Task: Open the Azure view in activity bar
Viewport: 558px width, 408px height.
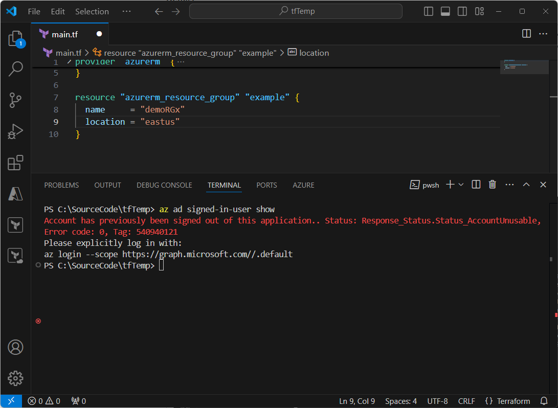Action: [16, 194]
